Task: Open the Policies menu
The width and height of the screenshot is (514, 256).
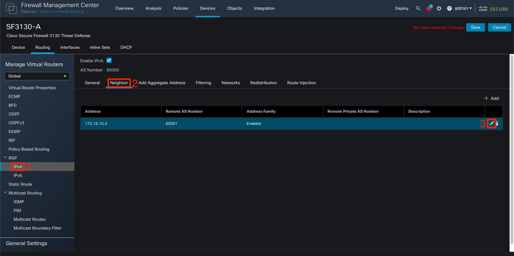Action: (x=181, y=9)
